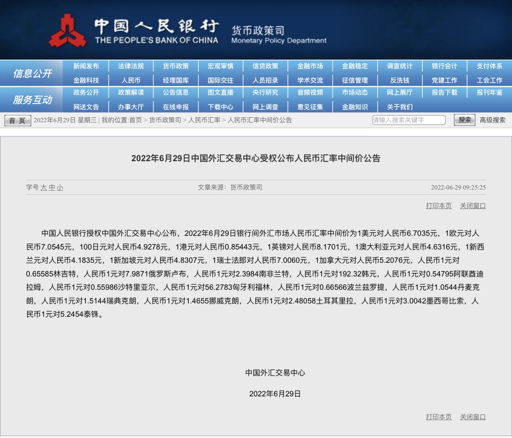Open 网上调查 service link

pyautogui.click(x=265, y=107)
